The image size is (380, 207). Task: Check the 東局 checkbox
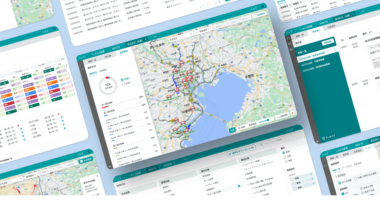click(x=294, y=184)
